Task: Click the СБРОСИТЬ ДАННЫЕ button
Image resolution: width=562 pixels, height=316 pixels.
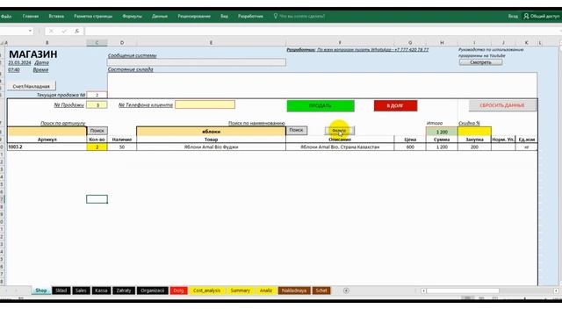Action: [x=502, y=105]
